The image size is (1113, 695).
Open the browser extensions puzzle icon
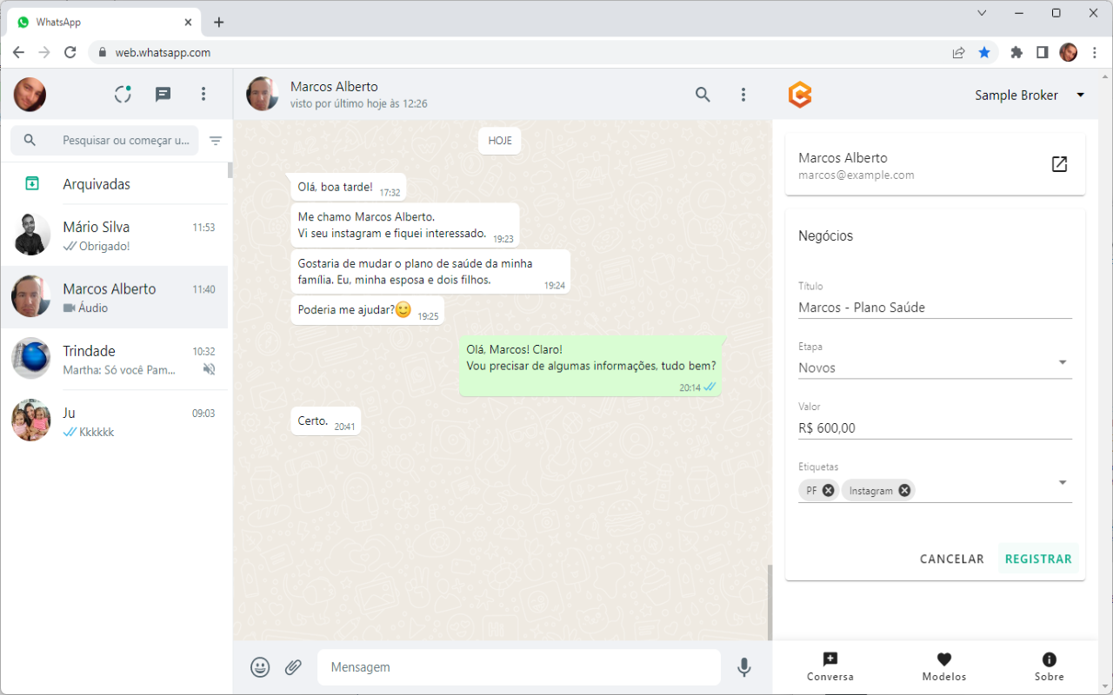pos(1016,52)
